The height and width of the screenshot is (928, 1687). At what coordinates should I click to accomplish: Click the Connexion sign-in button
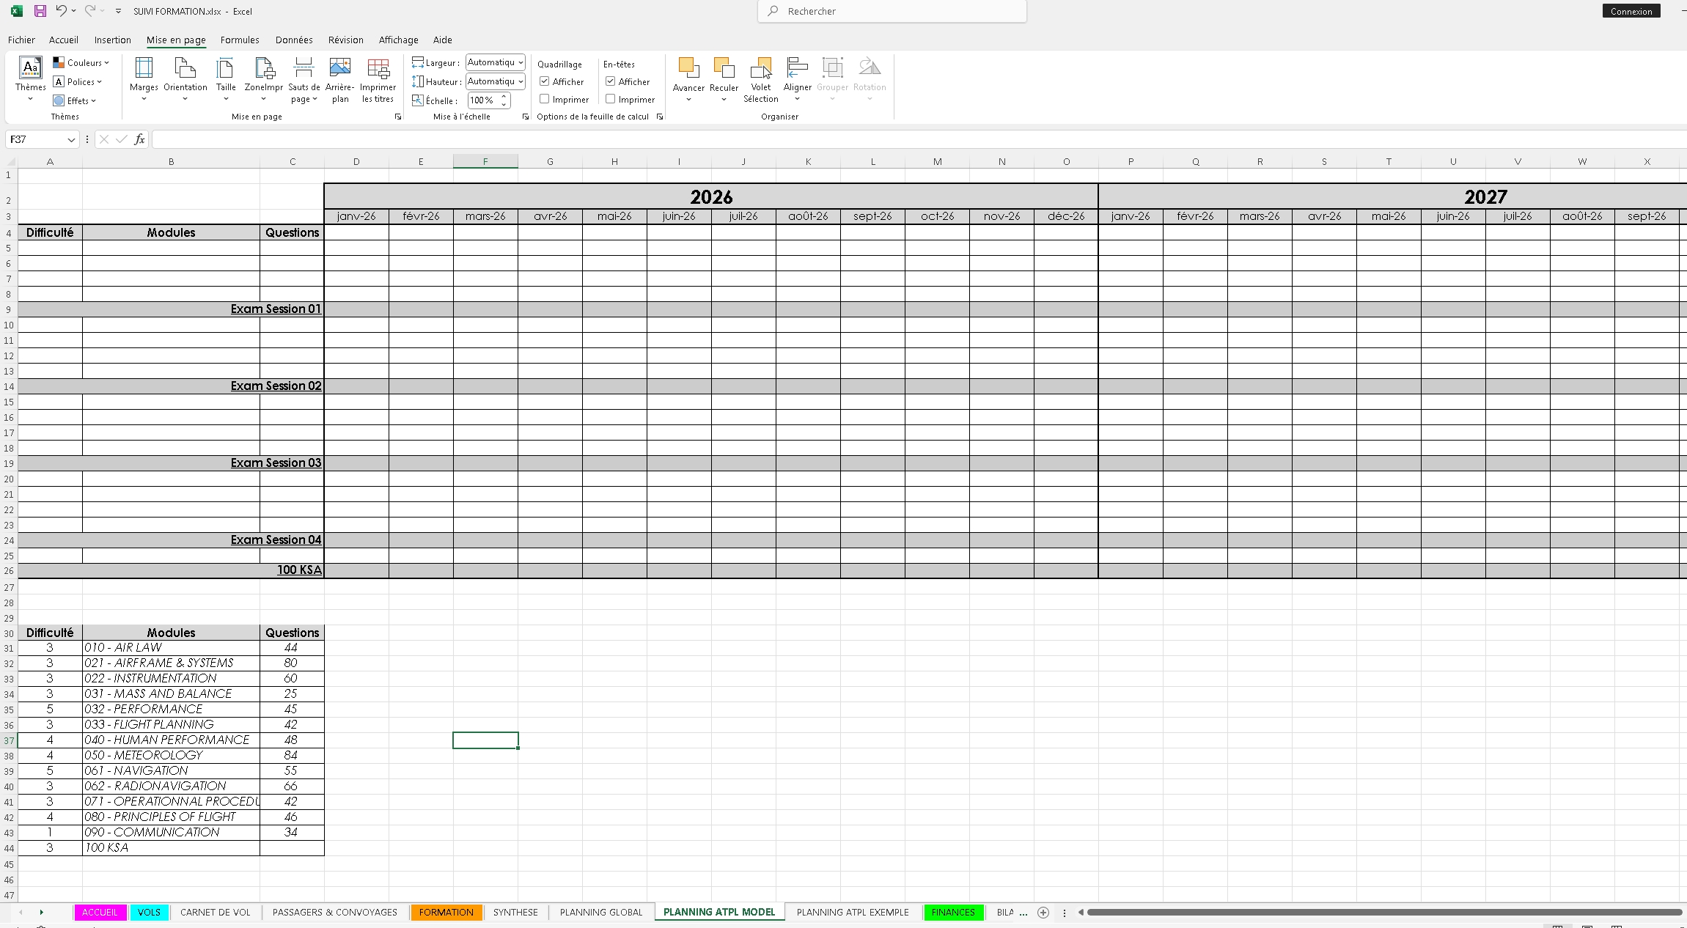1631,11
